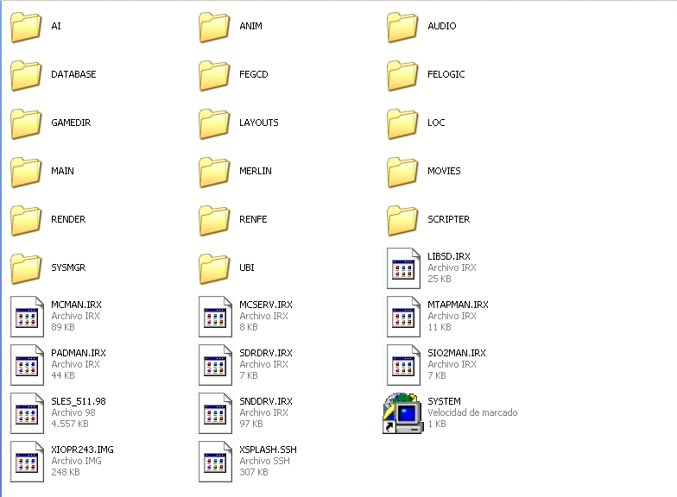
Task: Click the "SDRDRV.IRX" file name
Action: (x=266, y=353)
